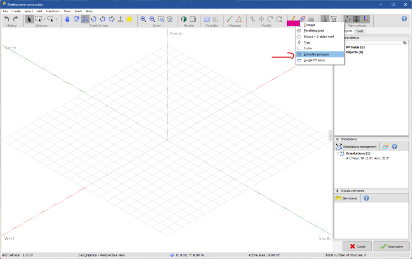The height and width of the screenshot is (259, 412).
Task: Click the Zoom out magnifier
Action: tap(152, 19)
